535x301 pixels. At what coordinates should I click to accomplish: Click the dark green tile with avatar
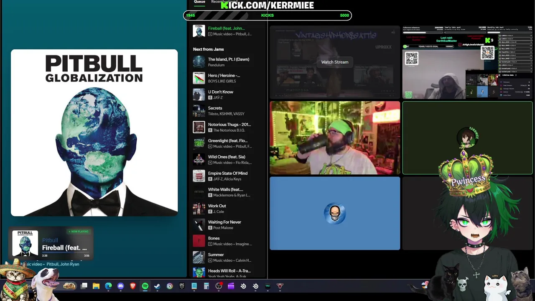[x=468, y=138]
